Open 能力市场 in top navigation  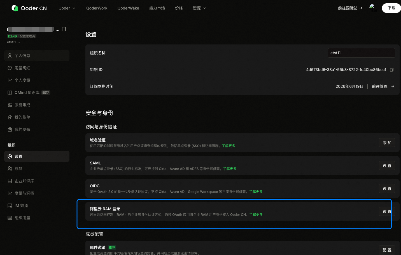(x=157, y=8)
